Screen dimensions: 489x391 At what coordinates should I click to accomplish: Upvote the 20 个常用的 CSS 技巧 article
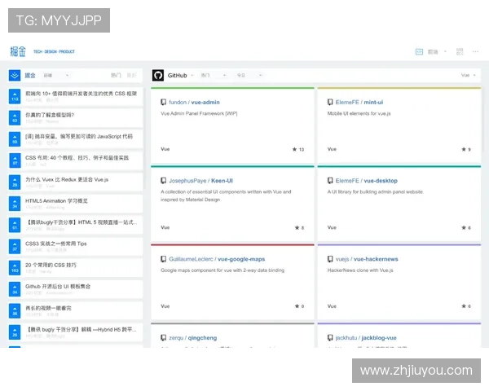pos(15,268)
